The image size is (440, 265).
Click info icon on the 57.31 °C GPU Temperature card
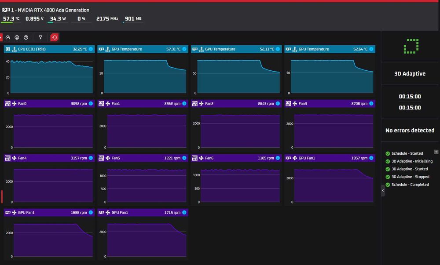(184, 49)
